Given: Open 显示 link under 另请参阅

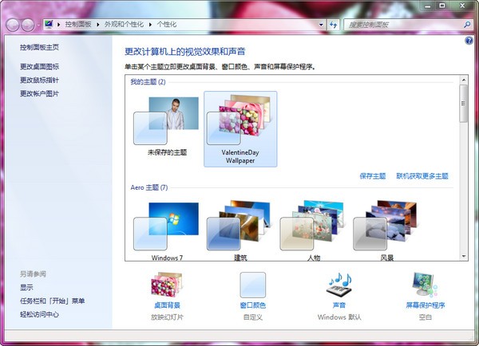Looking at the screenshot, I should [x=26, y=288].
